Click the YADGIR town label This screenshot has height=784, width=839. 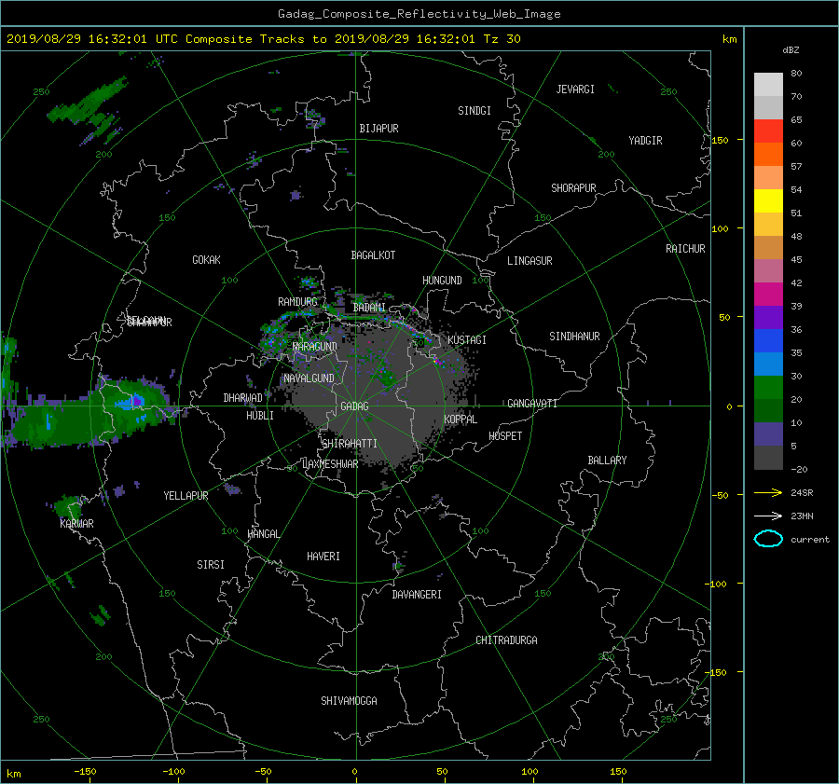(645, 141)
